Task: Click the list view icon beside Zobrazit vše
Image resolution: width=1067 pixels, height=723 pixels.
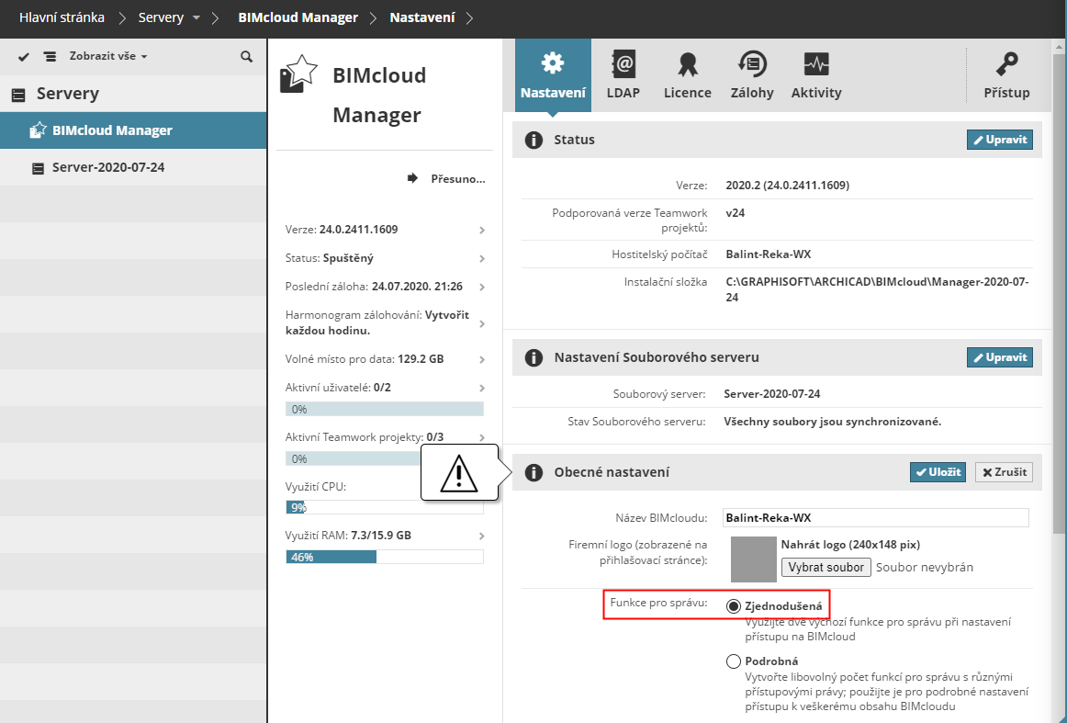Action: [50, 57]
